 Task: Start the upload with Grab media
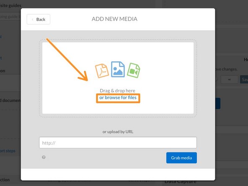click(181, 158)
